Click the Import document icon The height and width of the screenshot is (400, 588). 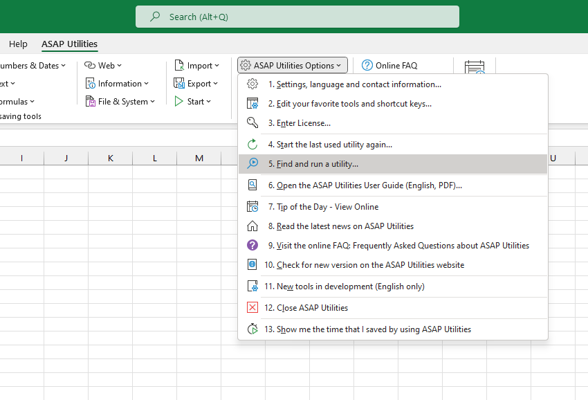tap(179, 65)
